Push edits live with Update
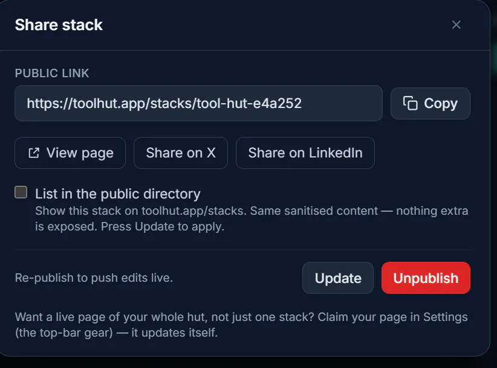The image size is (497, 368). [x=338, y=278]
